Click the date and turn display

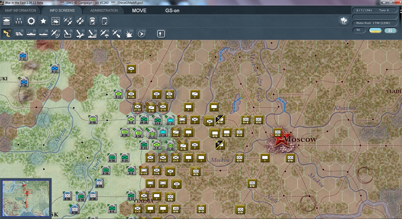pos(374,10)
